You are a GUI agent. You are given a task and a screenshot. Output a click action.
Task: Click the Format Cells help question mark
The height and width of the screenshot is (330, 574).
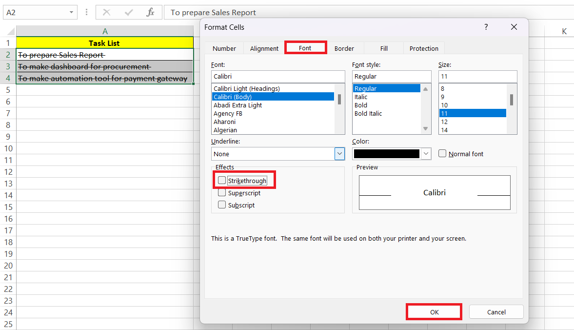[486, 27]
